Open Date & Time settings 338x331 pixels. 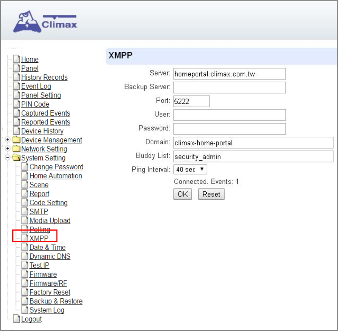(x=47, y=248)
